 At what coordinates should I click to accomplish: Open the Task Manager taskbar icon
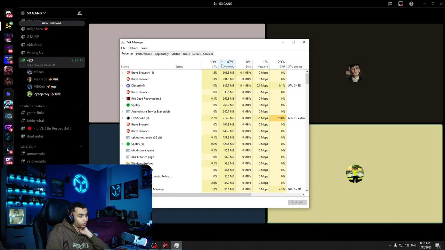(x=177, y=245)
